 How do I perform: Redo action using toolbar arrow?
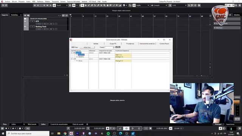tap(6, 5)
